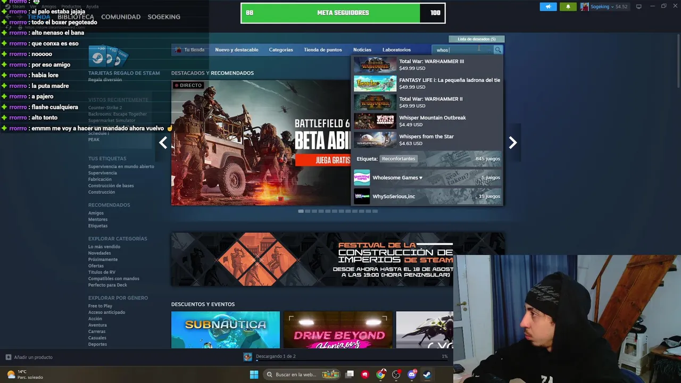Open Wholesome Games curator suggestion
681x383 pixels.
click(x=427, y=178)
